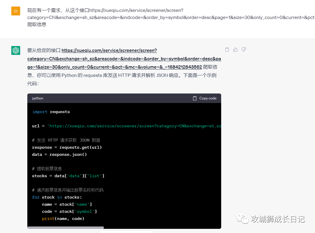Screen dimensions: 315x233
Task: Click the python label in code header
Action: click(38, 98)
